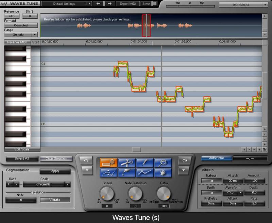
Task: Select the Curve pitch tool
Action: click(108, 173)
